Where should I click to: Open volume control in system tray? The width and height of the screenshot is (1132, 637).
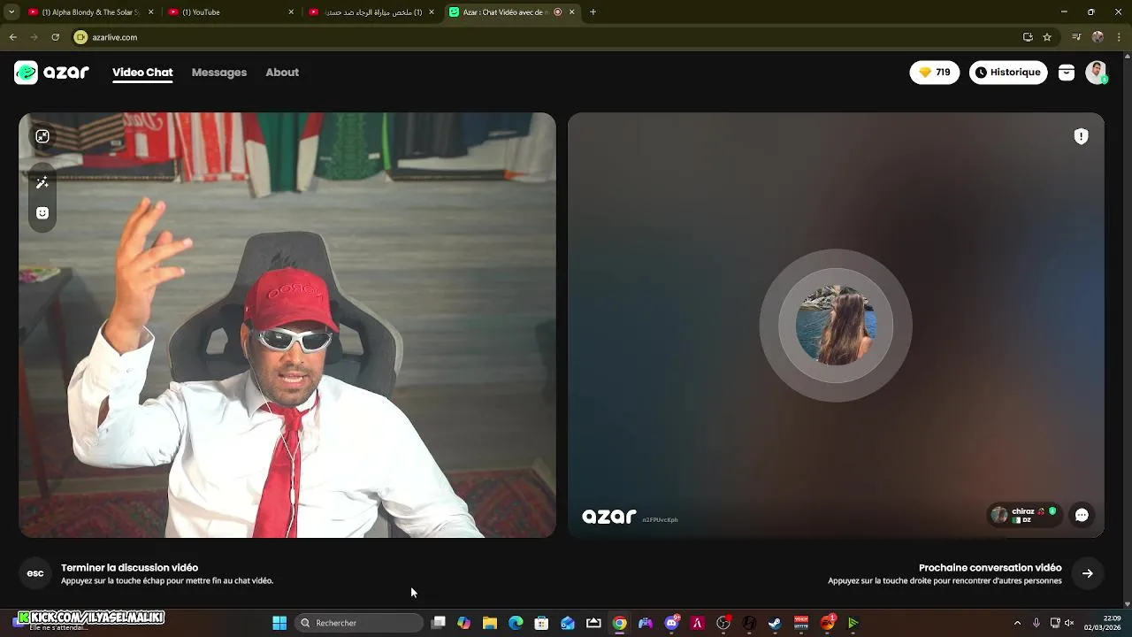coord(1070,623)
